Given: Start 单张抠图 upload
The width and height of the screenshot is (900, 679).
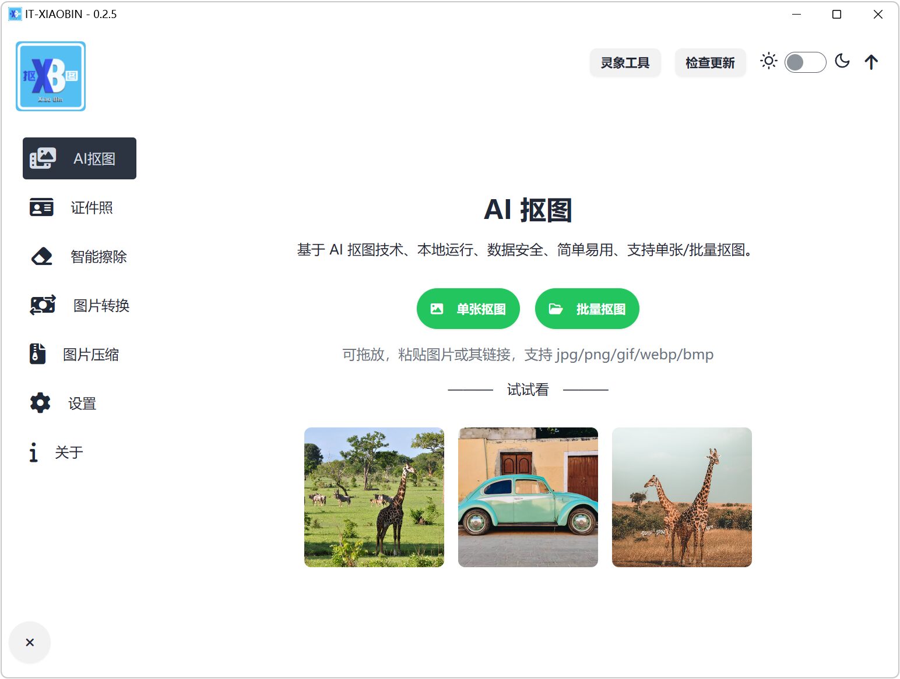Looking at the screenshot, I should point(468,309).
